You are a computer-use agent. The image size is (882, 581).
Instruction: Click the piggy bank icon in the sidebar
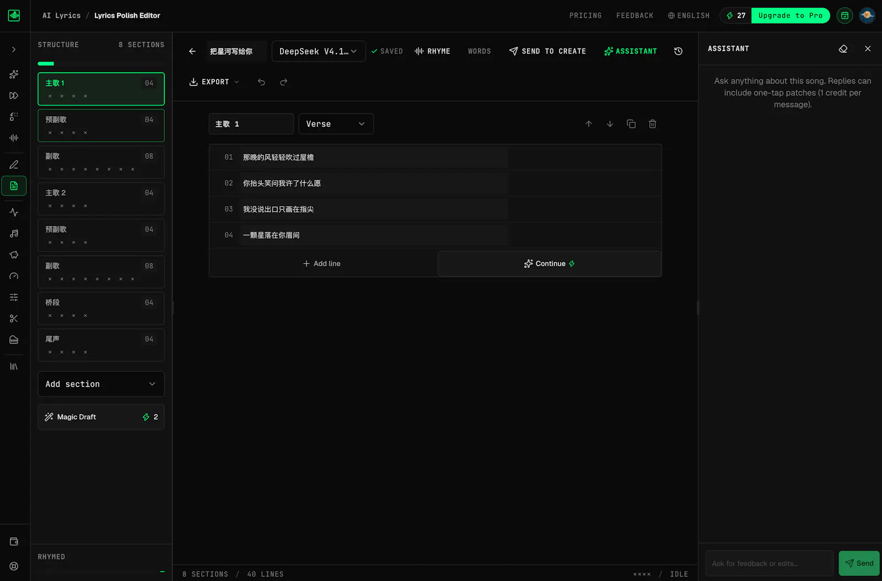click(x=14, y=255)
